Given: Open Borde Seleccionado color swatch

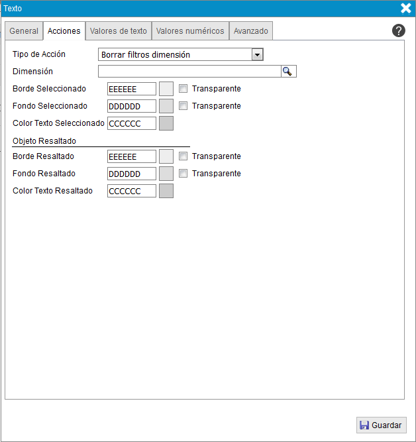Looking at the screenshot, I should click(x=166, y=89).
